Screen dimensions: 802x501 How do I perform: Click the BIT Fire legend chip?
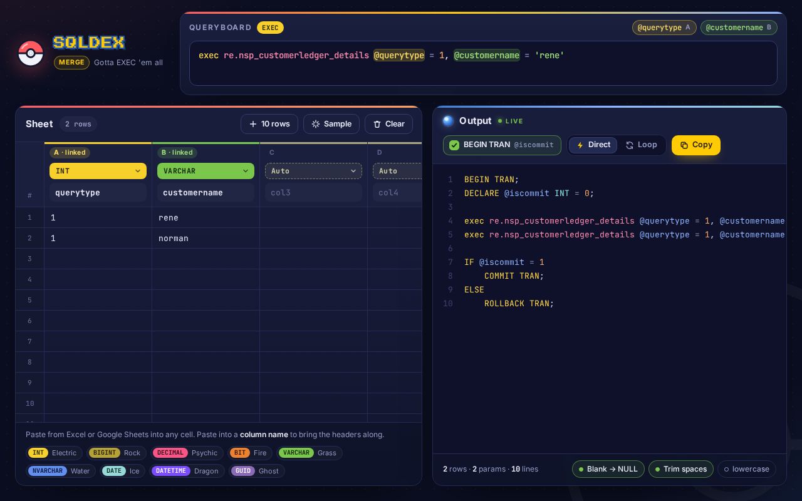[x=249, y=453]
